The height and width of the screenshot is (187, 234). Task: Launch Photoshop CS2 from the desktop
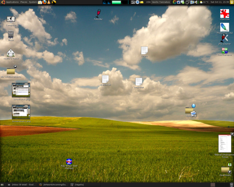pos(224,27)
